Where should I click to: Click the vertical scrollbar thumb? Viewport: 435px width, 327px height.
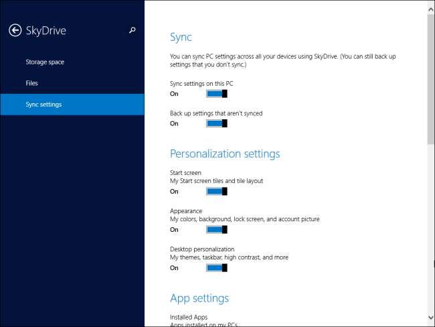[430, 77]
